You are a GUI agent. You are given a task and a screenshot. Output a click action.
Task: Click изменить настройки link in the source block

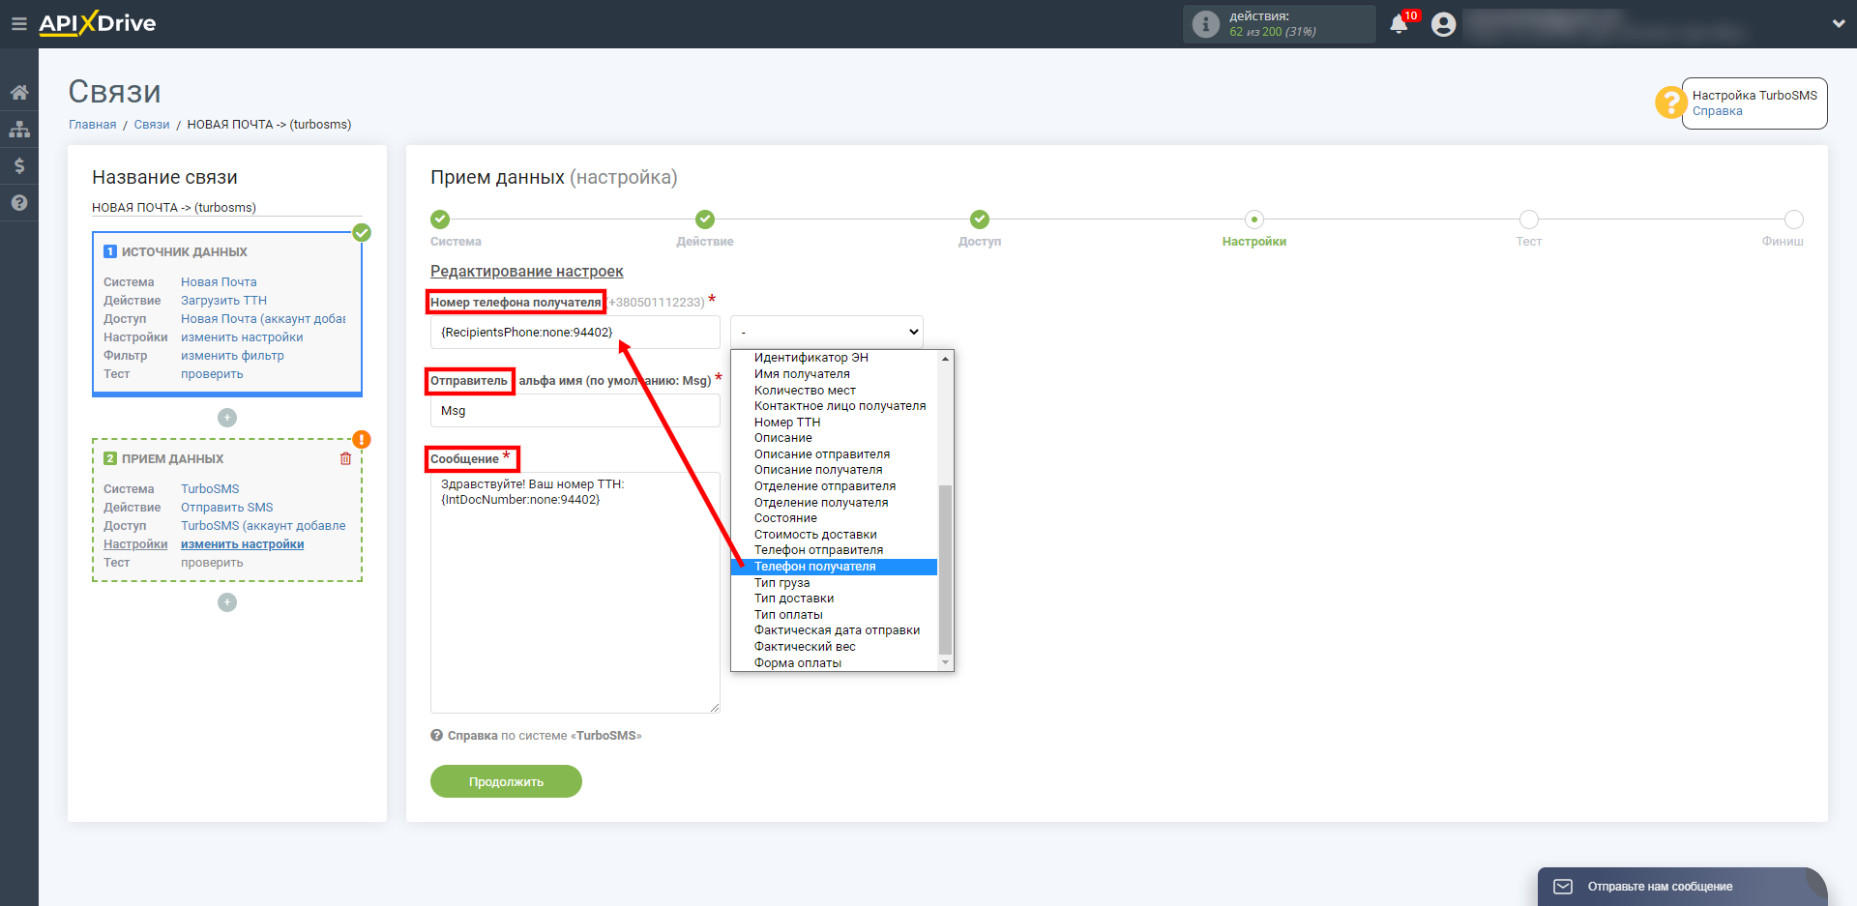[242, 337]
